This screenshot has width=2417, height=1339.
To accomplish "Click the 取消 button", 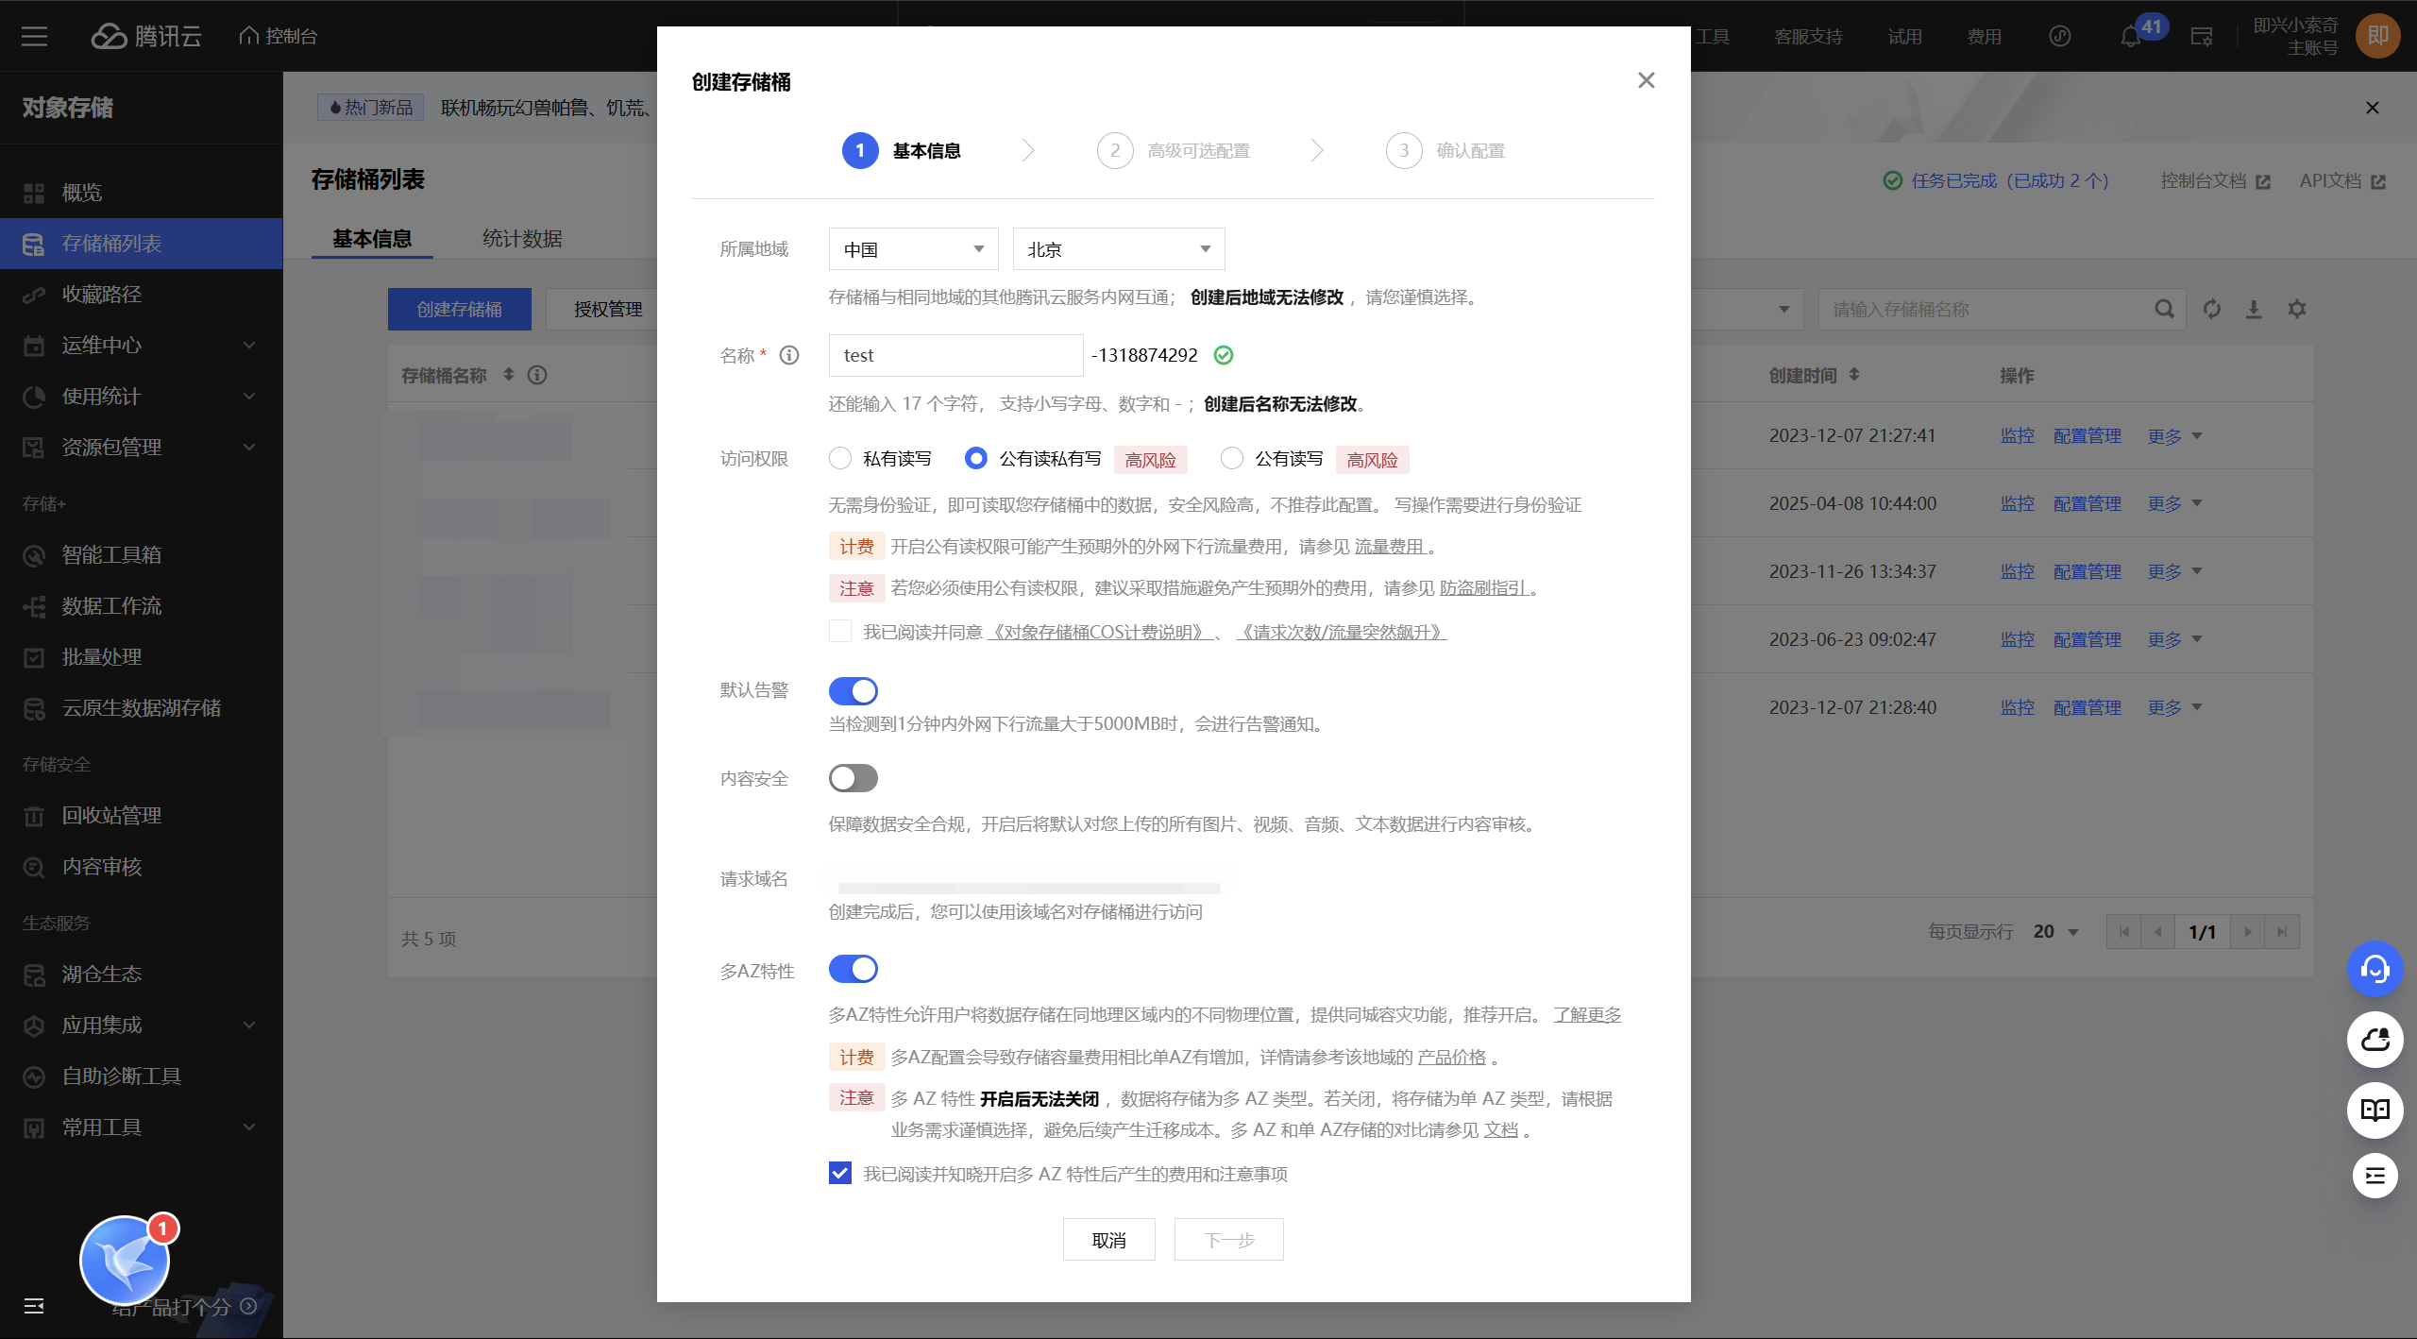I will [x=1108, y=1240].
